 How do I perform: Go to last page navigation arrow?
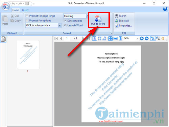pyautogui.click(x=89, y=38)
